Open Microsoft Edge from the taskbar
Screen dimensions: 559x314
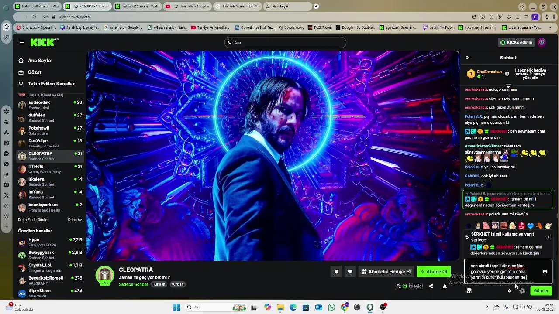(x=293, y=307)
